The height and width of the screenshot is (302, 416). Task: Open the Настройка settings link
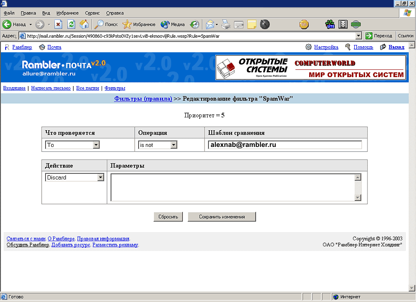[326, 47]
